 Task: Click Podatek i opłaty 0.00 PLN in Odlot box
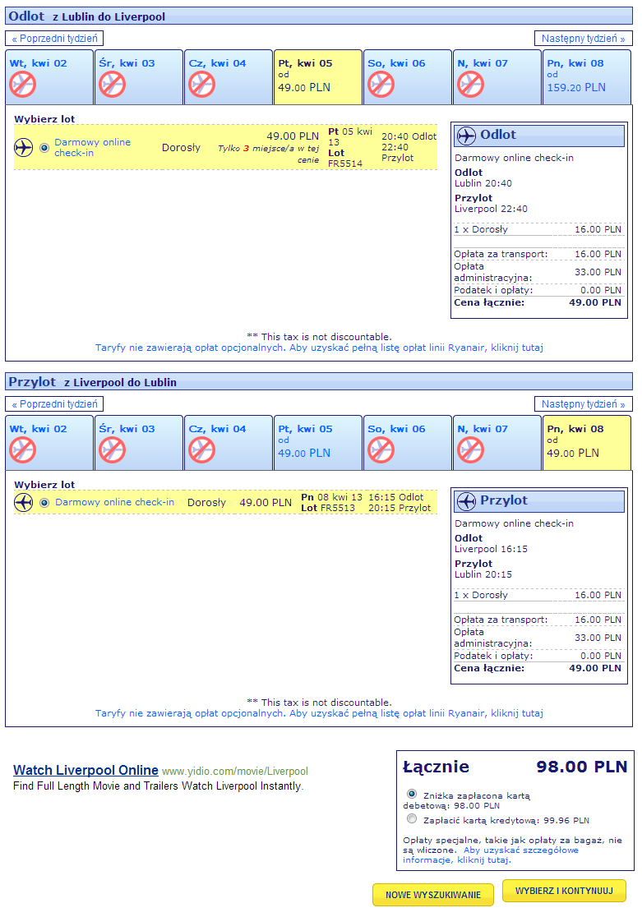pyautogui.click(x=538, y=291)
